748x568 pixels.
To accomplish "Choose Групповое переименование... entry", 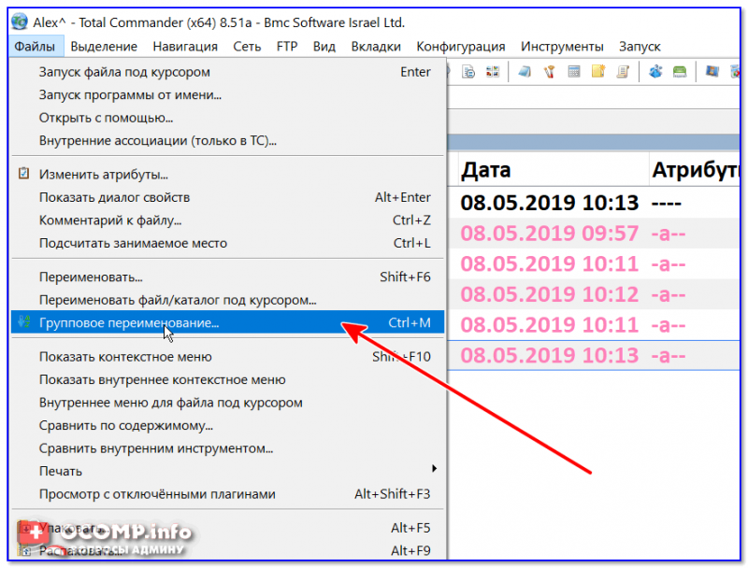I will pos(227,322).
